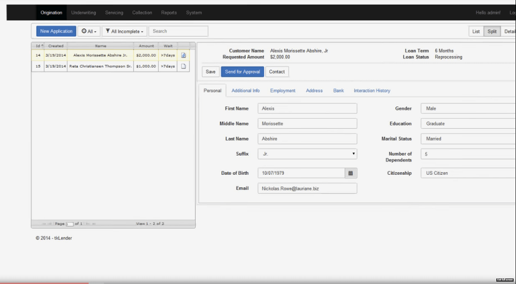Click the document icon in Alexis's row
The width and height of the screenshot is (516, 284).
tap(183, 55)
